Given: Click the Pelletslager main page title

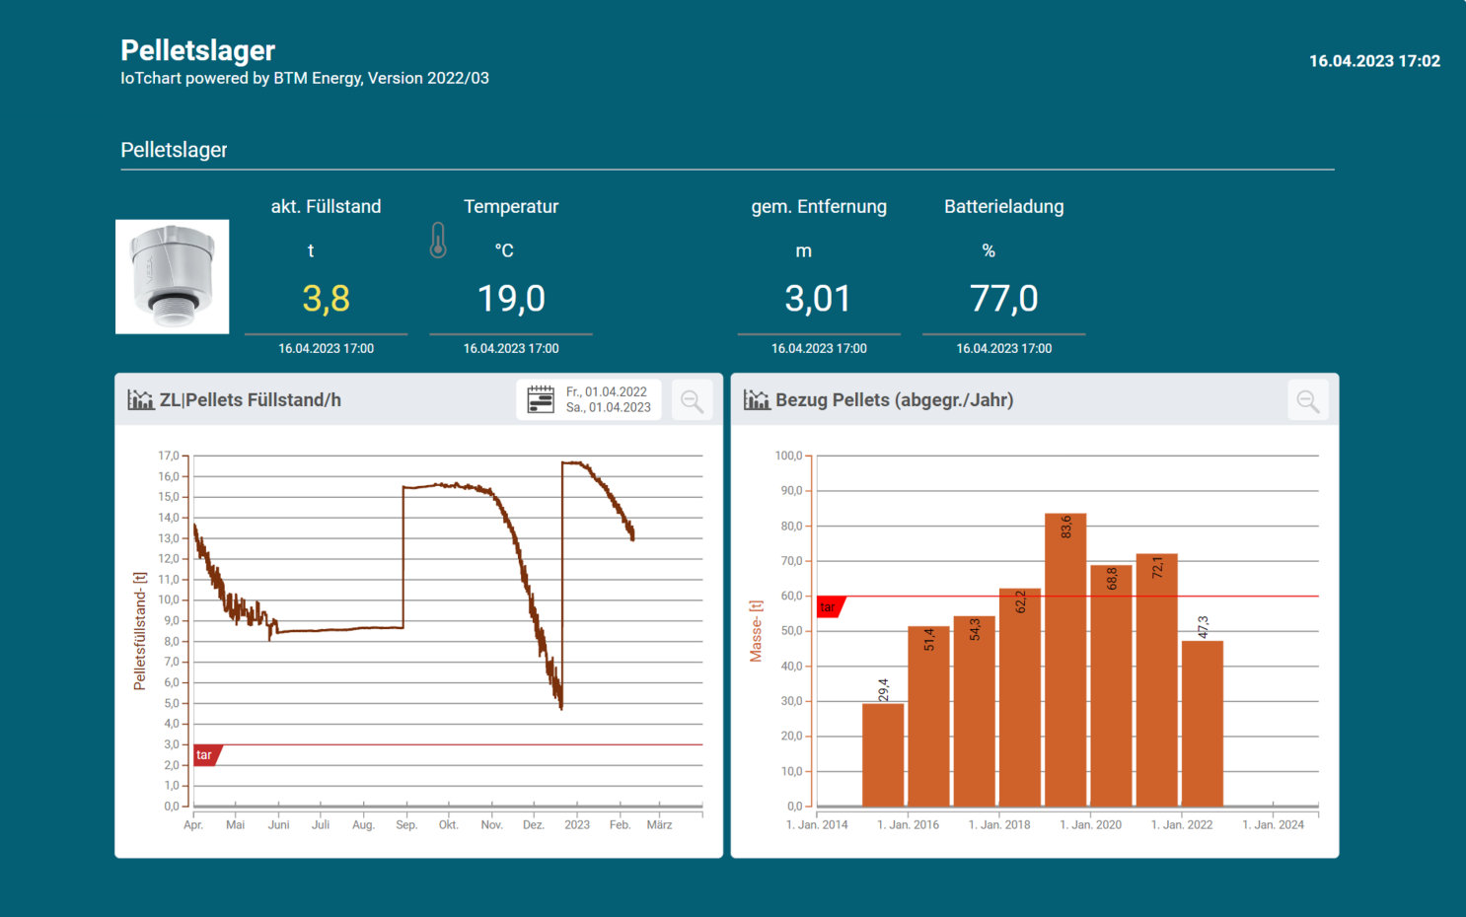Looking at the screenshot, I should click(197, 50).
